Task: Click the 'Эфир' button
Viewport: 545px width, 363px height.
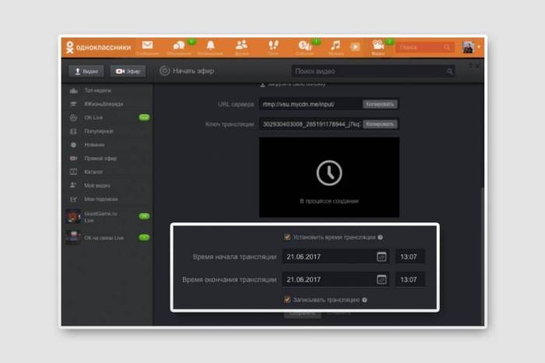Action: tap(128, 71)
